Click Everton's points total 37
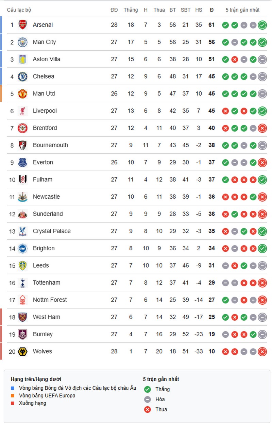The image size is (272, 425). point(212,163)
